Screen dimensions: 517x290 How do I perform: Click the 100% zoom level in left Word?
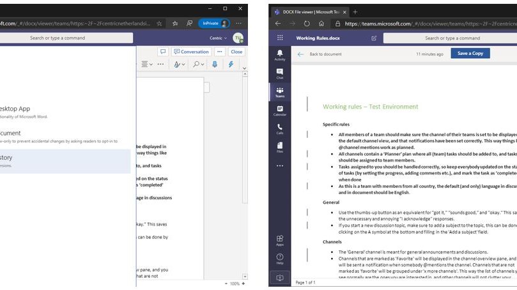(235, 284)
